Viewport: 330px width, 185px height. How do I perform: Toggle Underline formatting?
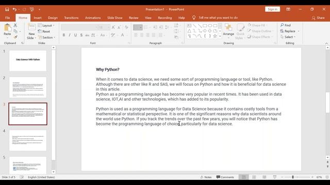point(75,35)
